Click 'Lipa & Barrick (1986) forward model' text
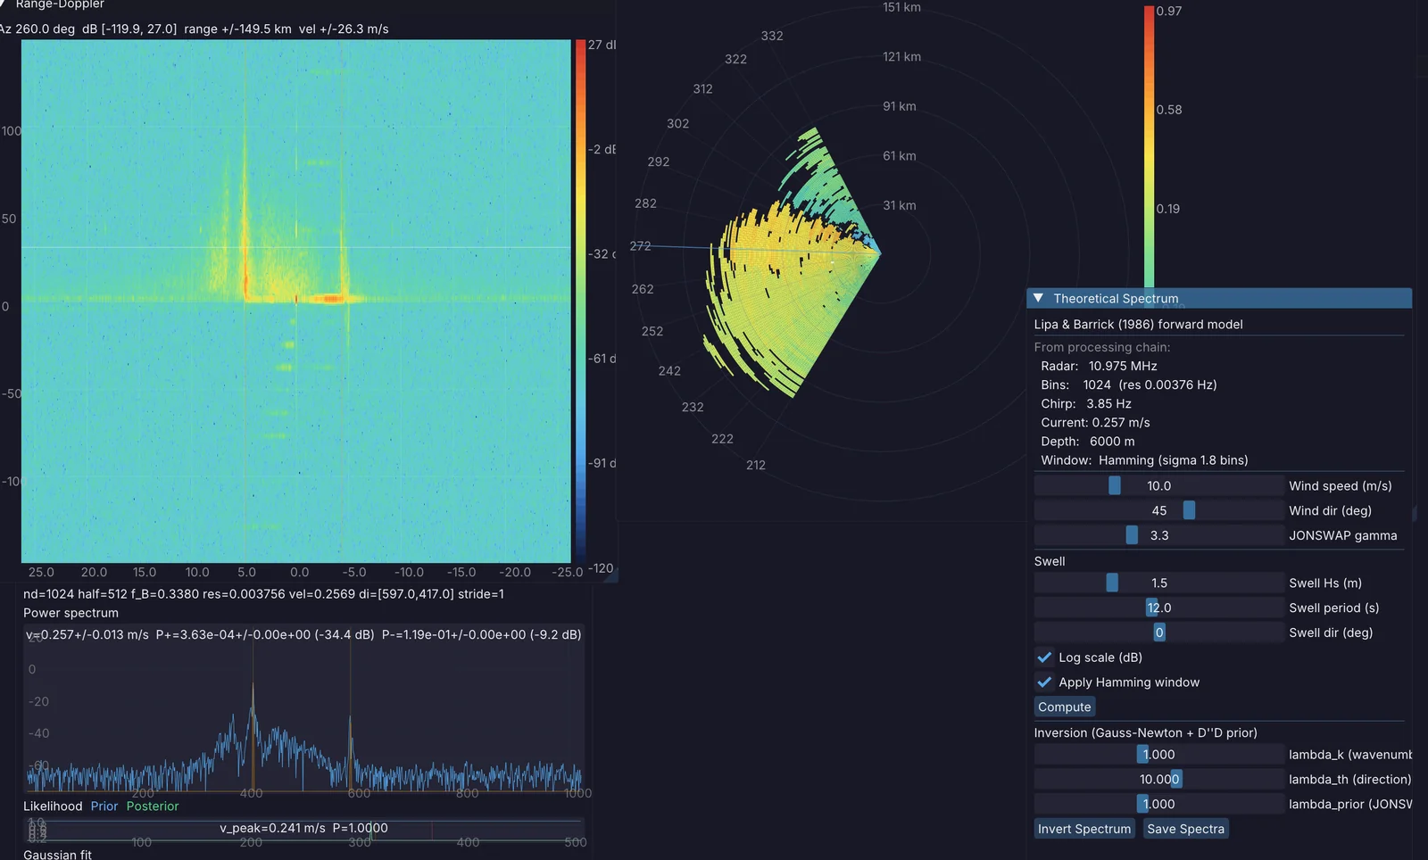The image size is (1428, 860). click(x=1138, y=325)
